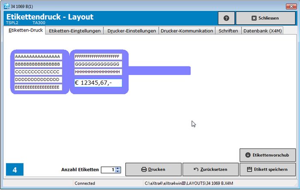Click the FFFFFFFFFFFFFFFFFFFF label field
Screen dimensions: 300x190
tap(98, 57)
